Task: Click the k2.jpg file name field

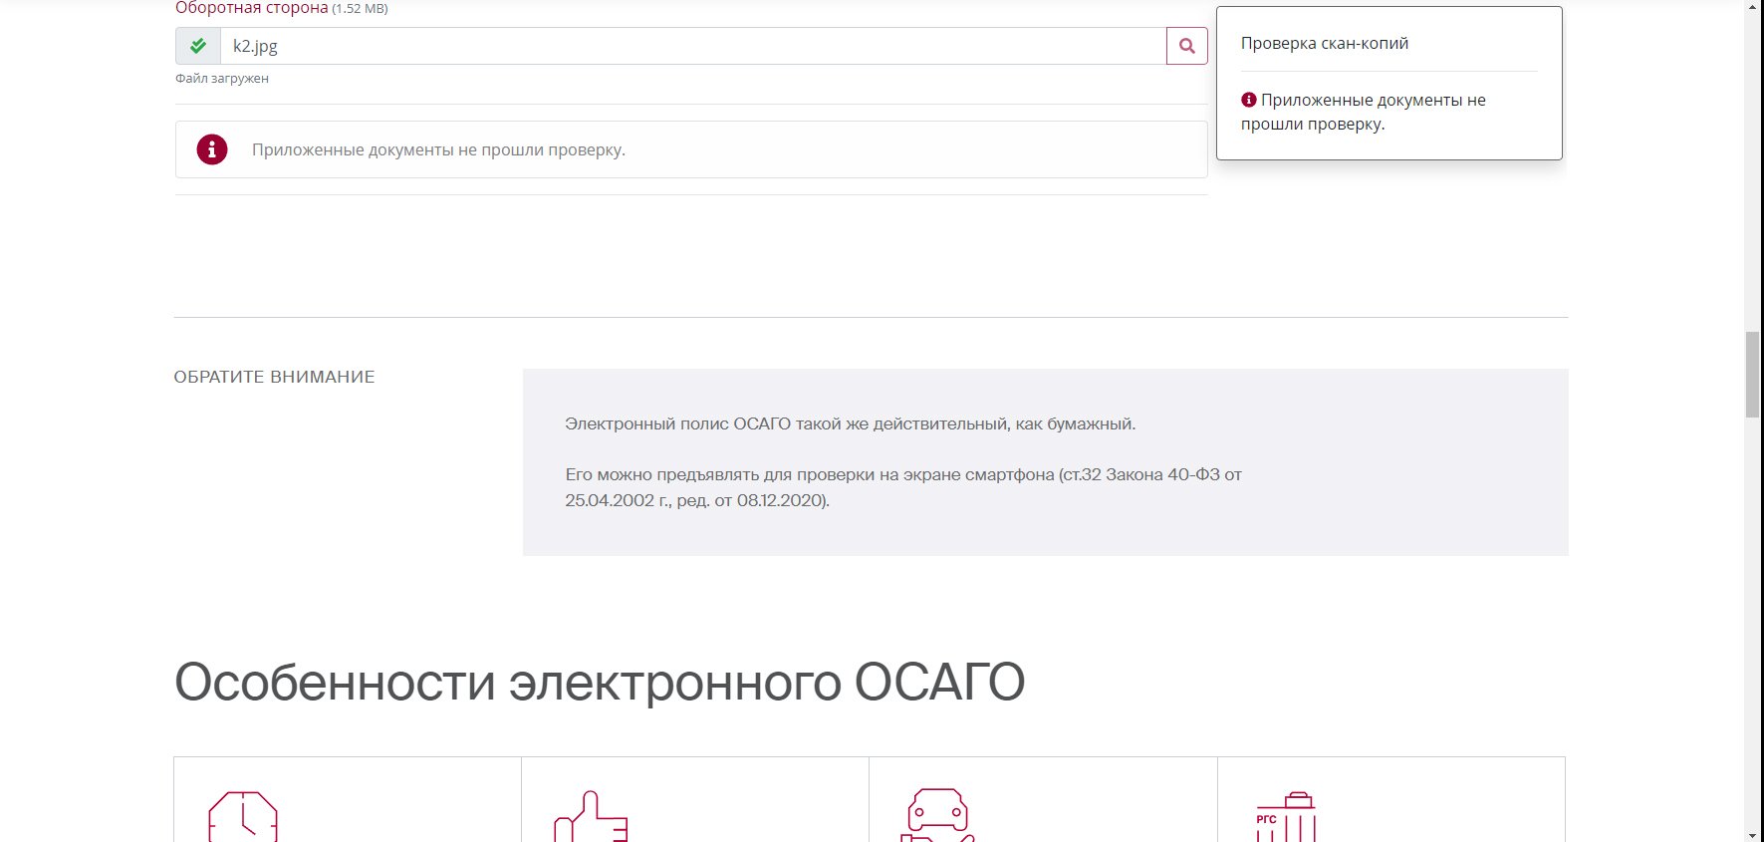Action: click(x=692, y=46)
